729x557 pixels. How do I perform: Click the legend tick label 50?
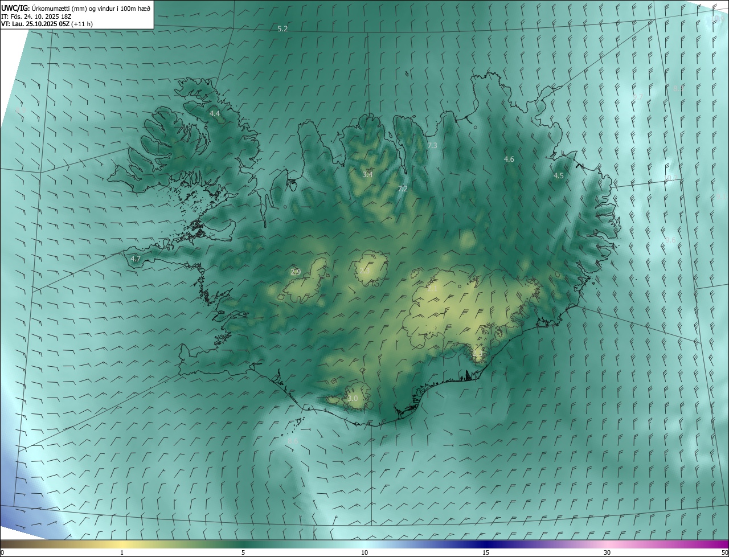[x=724, y=552]
